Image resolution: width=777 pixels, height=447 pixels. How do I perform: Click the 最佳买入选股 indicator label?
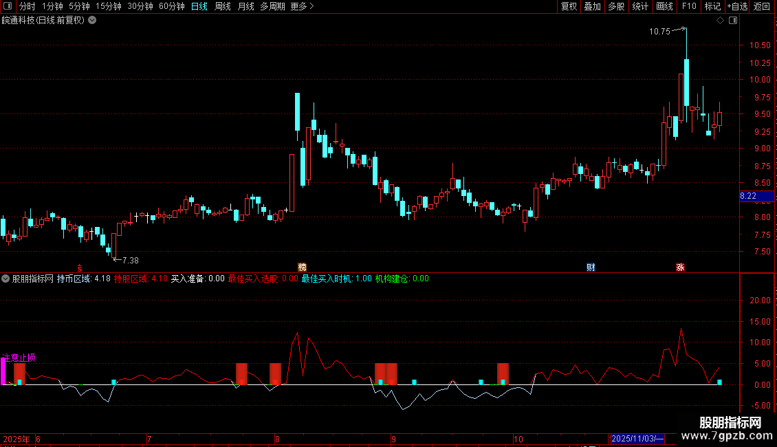click(x=263, y=279)
